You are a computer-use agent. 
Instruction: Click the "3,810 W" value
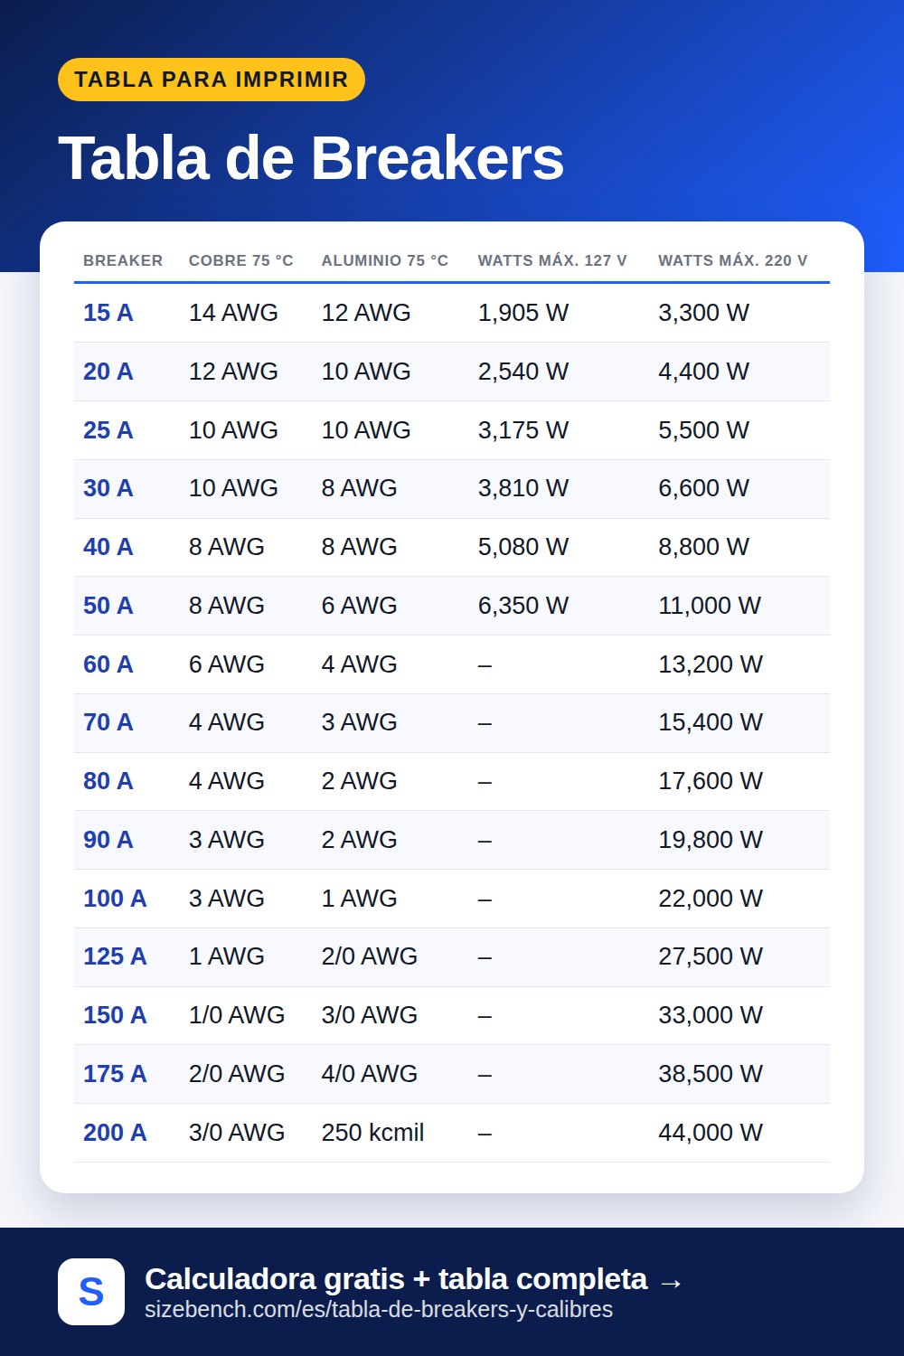point(523,488)
